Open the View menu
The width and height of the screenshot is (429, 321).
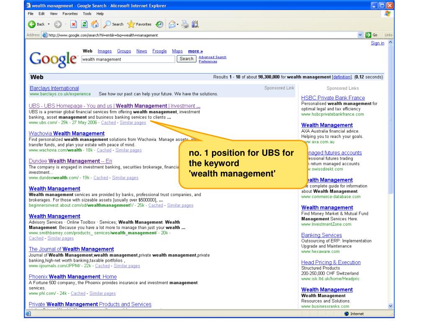tap(54, 14)
